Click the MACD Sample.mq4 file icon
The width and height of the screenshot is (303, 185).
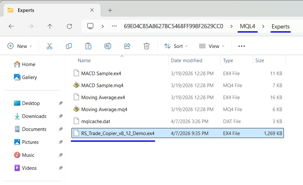(x=76, y=85)
